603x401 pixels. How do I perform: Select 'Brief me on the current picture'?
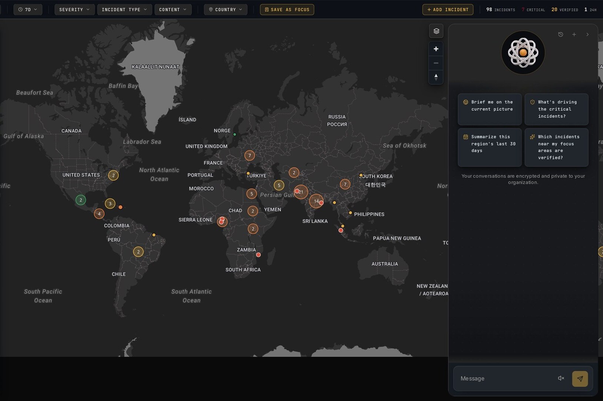[490, 109]
